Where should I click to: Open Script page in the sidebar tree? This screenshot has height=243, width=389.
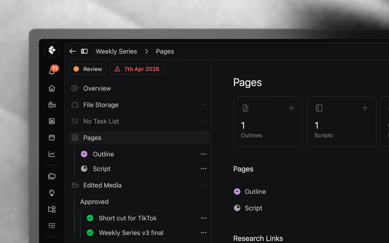tap(101, 169)
